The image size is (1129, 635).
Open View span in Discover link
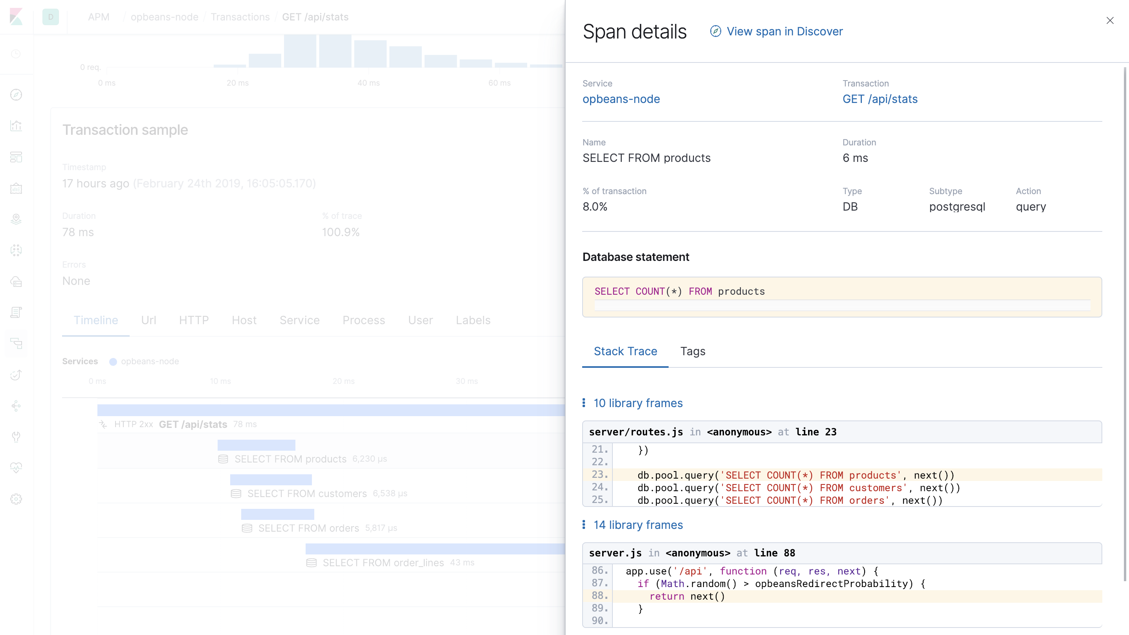(x=784, y=31)
